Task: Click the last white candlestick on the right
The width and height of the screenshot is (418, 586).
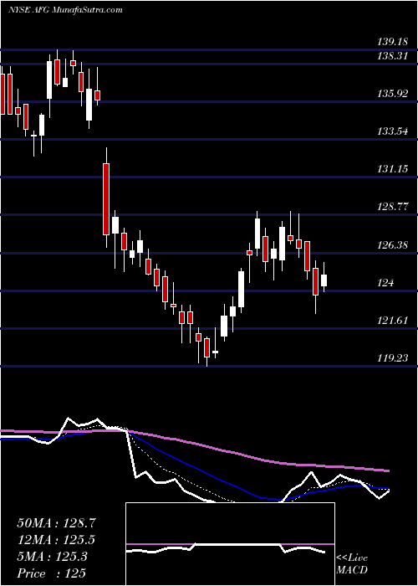Action: (x=324, y=277)
